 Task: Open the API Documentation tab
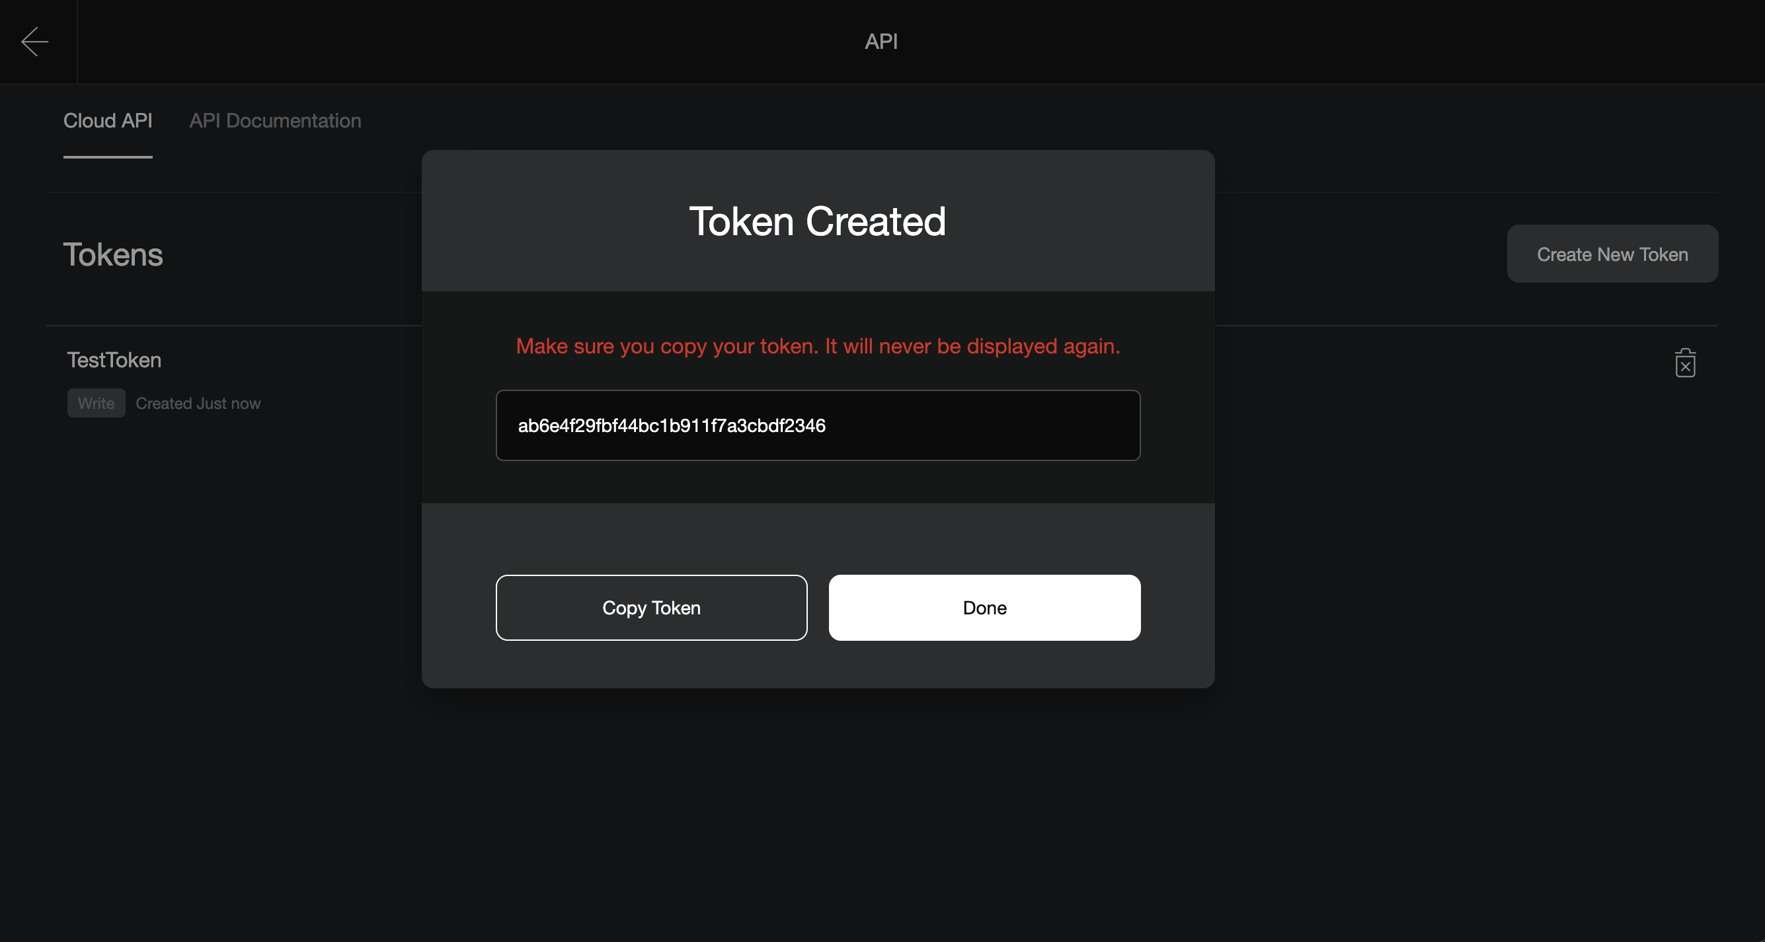tap(275, 120)
